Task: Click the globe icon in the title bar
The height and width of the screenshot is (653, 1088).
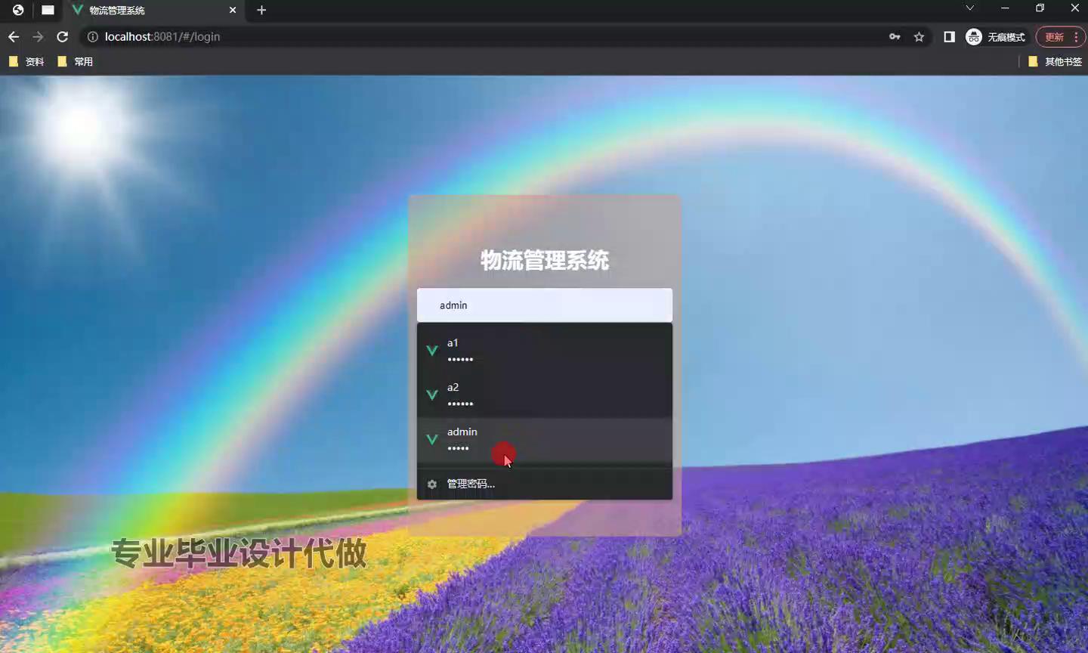Action: pyautogui.click(x=18, y=10)
